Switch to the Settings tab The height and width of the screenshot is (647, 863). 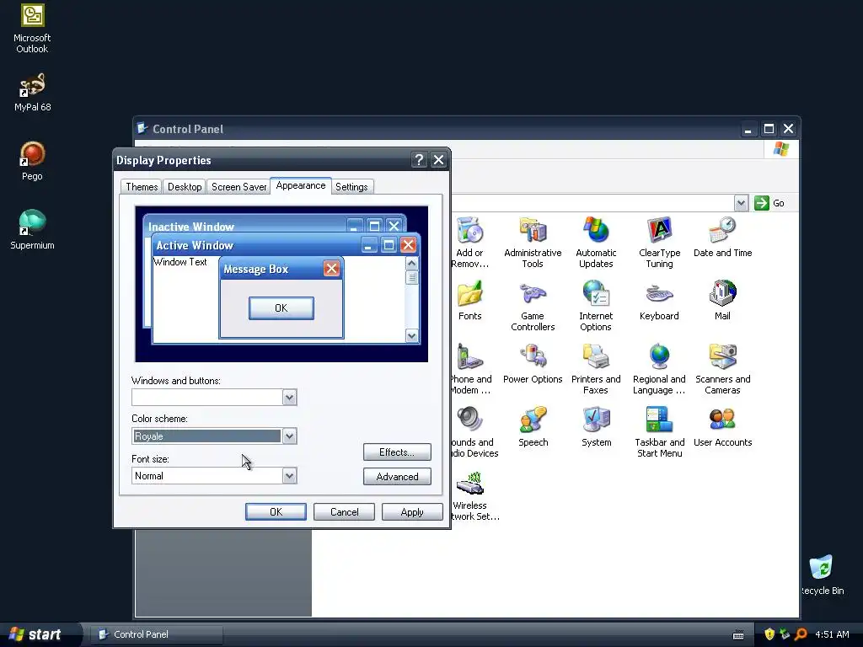(x=351, y=186)
